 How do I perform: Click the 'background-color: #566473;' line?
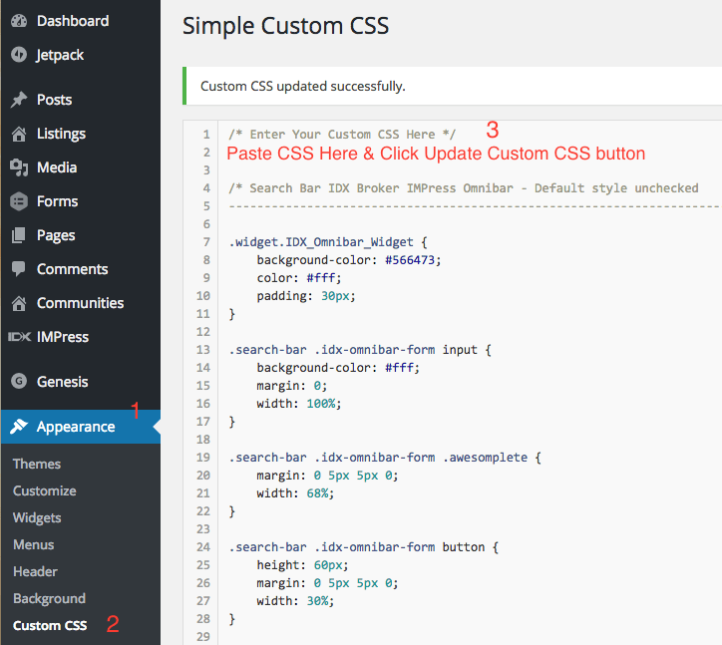(x=349, y=260)
